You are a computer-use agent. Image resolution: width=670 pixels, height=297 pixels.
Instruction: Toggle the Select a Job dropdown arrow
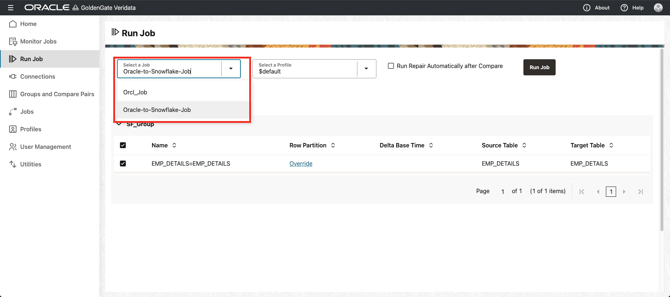[231, 69]
